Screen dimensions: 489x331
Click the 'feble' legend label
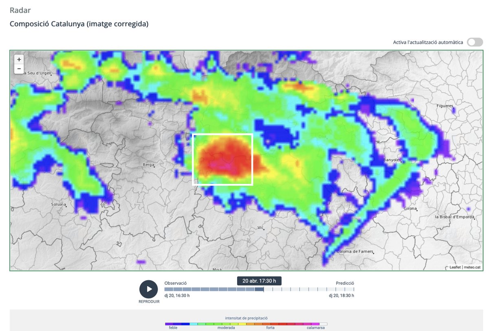click(173, 328)
